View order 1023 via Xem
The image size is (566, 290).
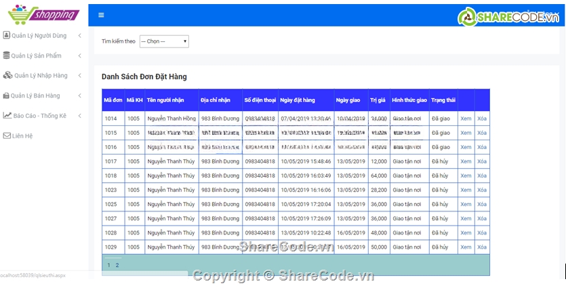466,190
